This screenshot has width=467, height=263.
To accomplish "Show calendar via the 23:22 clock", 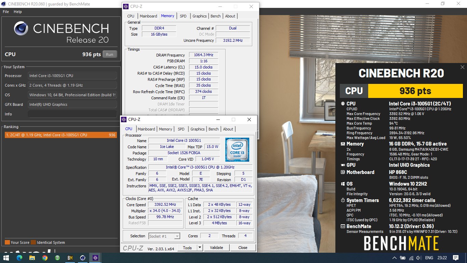I will (442, 258).
